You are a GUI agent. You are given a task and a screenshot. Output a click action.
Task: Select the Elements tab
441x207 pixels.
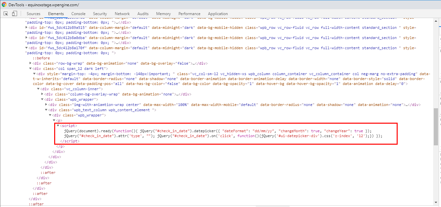[56, 14]
